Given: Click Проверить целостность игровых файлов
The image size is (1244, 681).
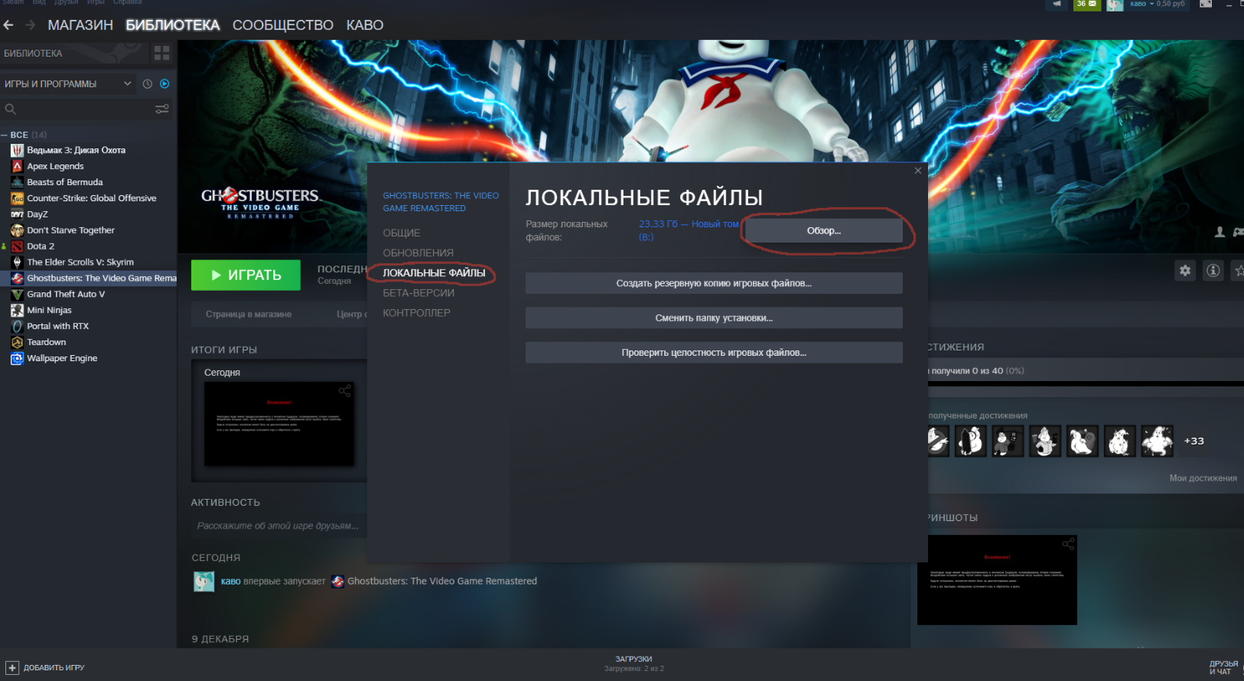Looking at the screenshot, I should (714, 352).
